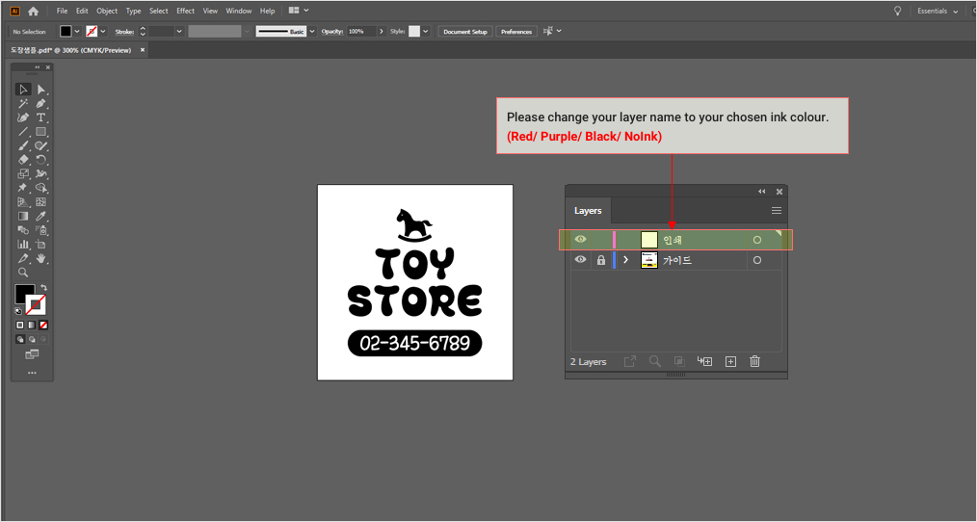Select the Gradient tool

(x=23, y=216)
